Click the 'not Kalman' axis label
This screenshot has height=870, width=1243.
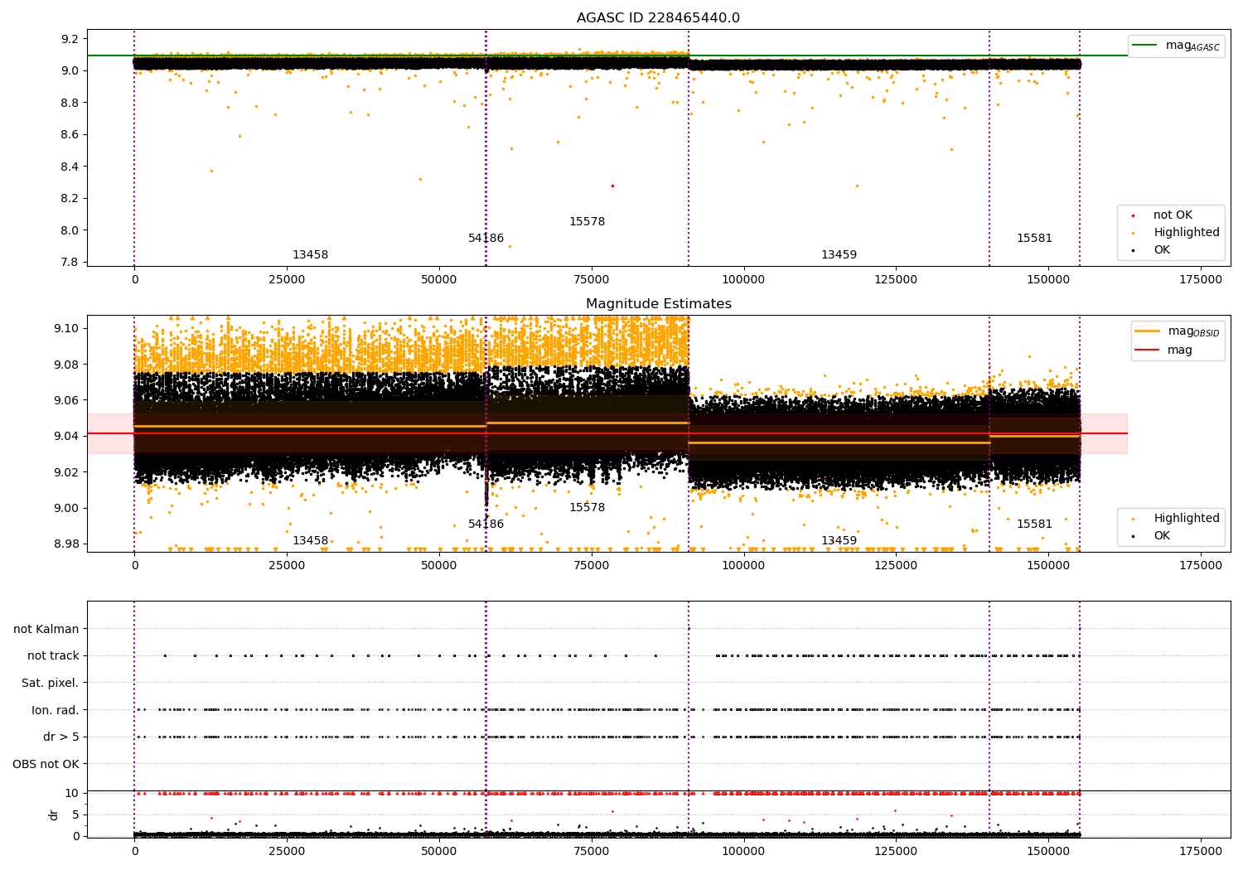(46, 629)
